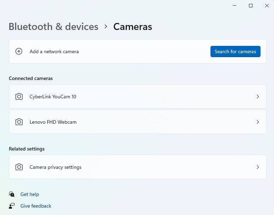
Task: Expand CyberLink YouCam 10 chevron arrow
Action: [x=258, y=97]
